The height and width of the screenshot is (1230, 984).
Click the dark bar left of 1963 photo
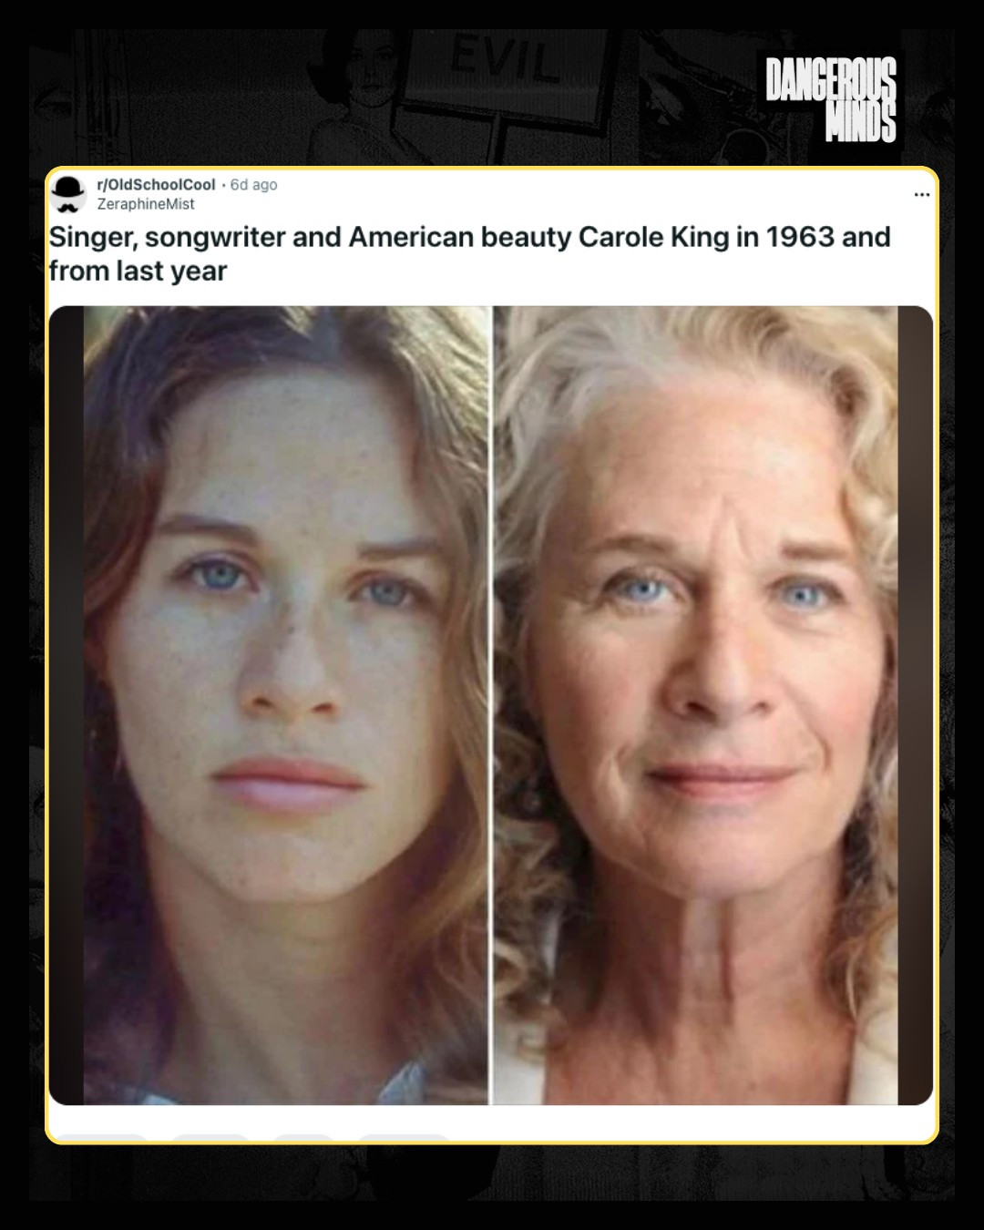(67, 705)
